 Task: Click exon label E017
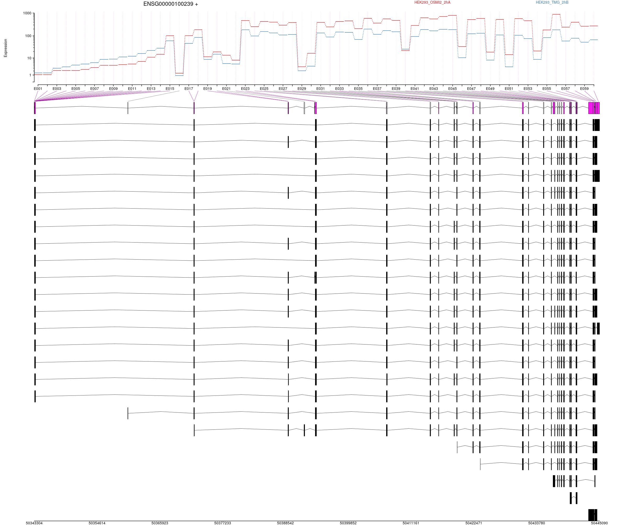(x=189, y=89)
